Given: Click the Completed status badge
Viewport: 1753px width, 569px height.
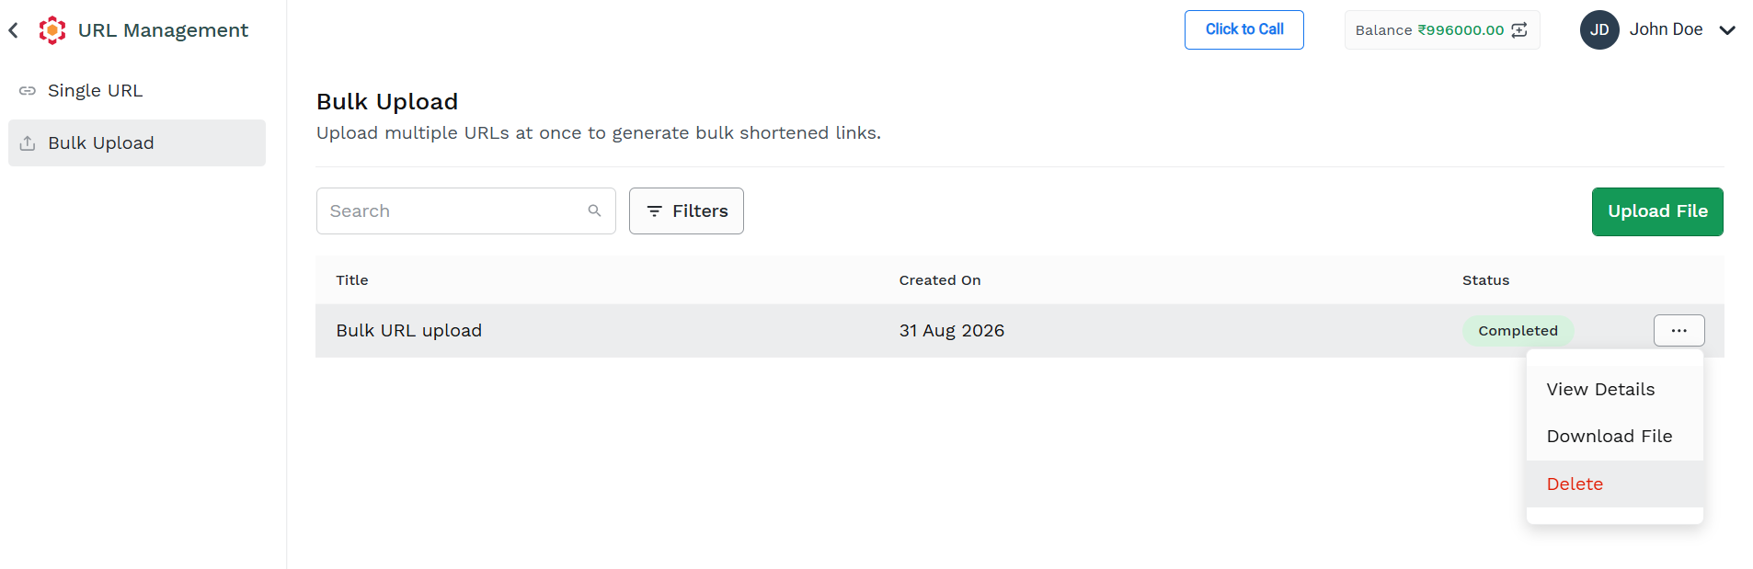Looking at the screenshot, I should [x=1518, y=331].
